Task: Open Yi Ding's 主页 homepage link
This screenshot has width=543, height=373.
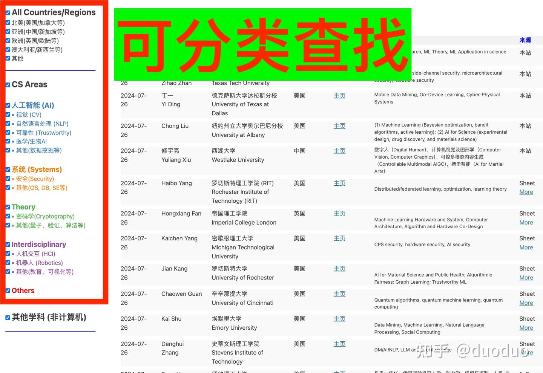Action: point(339,96)
